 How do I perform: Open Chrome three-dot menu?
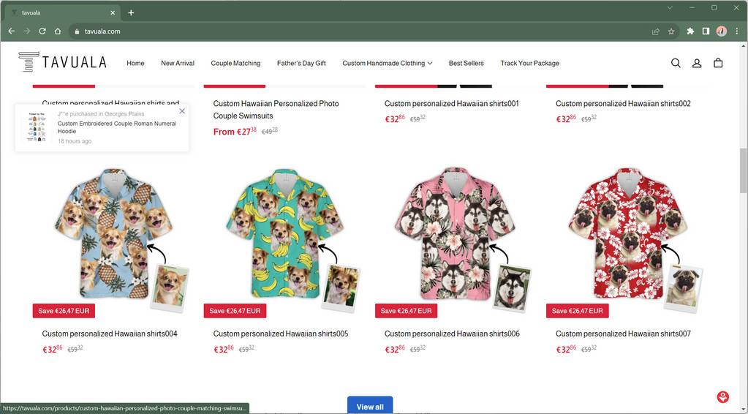(x=736, y=31)
